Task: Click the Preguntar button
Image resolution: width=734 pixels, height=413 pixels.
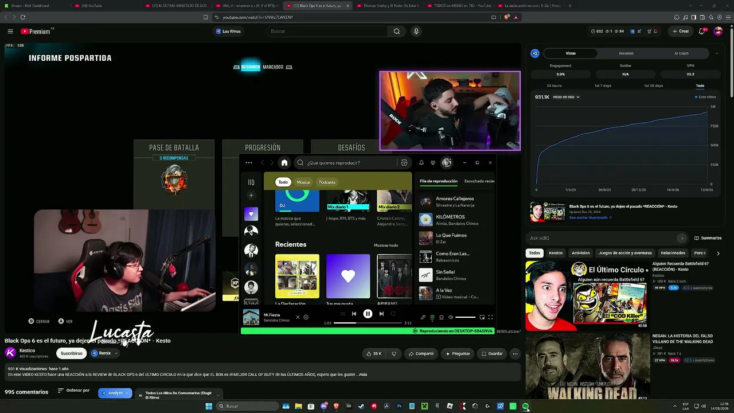Action: tap(458, 354)
